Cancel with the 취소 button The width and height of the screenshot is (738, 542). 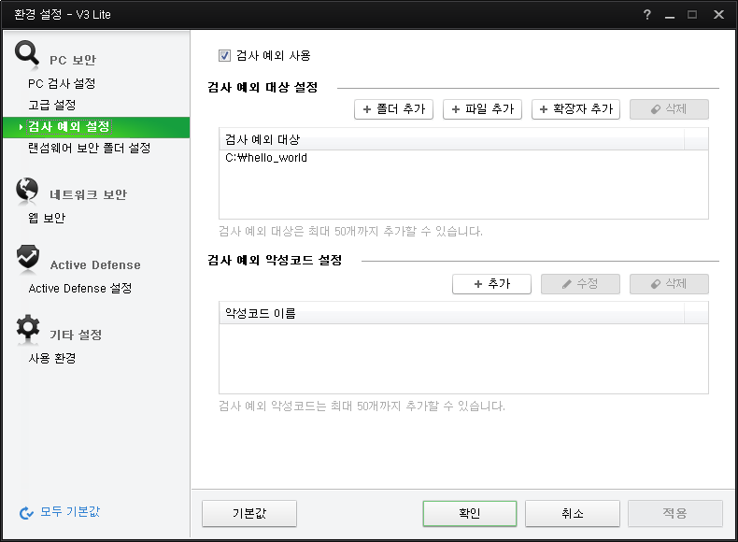pyautogui.click(x=573, y=513)
